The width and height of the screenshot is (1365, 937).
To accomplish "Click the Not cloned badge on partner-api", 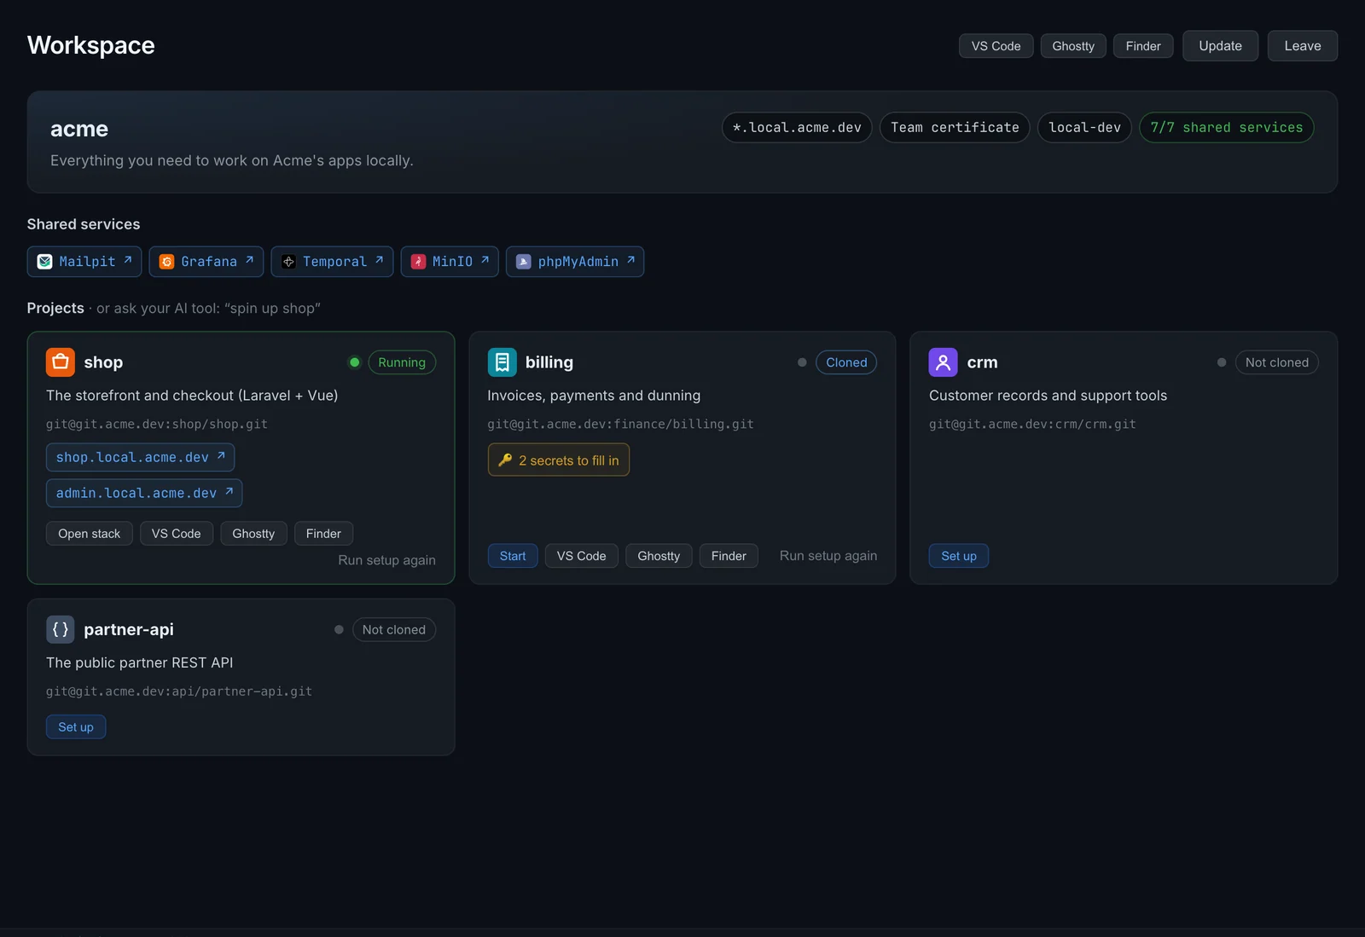I will [394, 629].
